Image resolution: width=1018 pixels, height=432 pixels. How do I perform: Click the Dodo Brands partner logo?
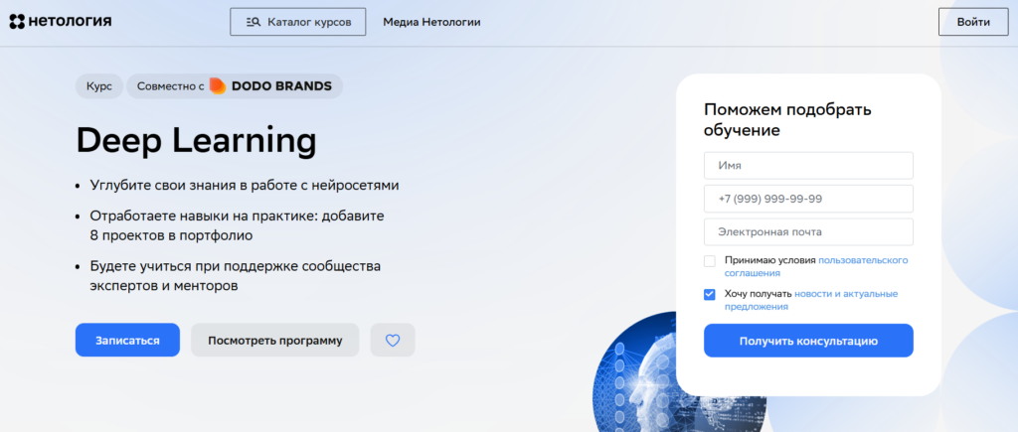click(270, 86)
